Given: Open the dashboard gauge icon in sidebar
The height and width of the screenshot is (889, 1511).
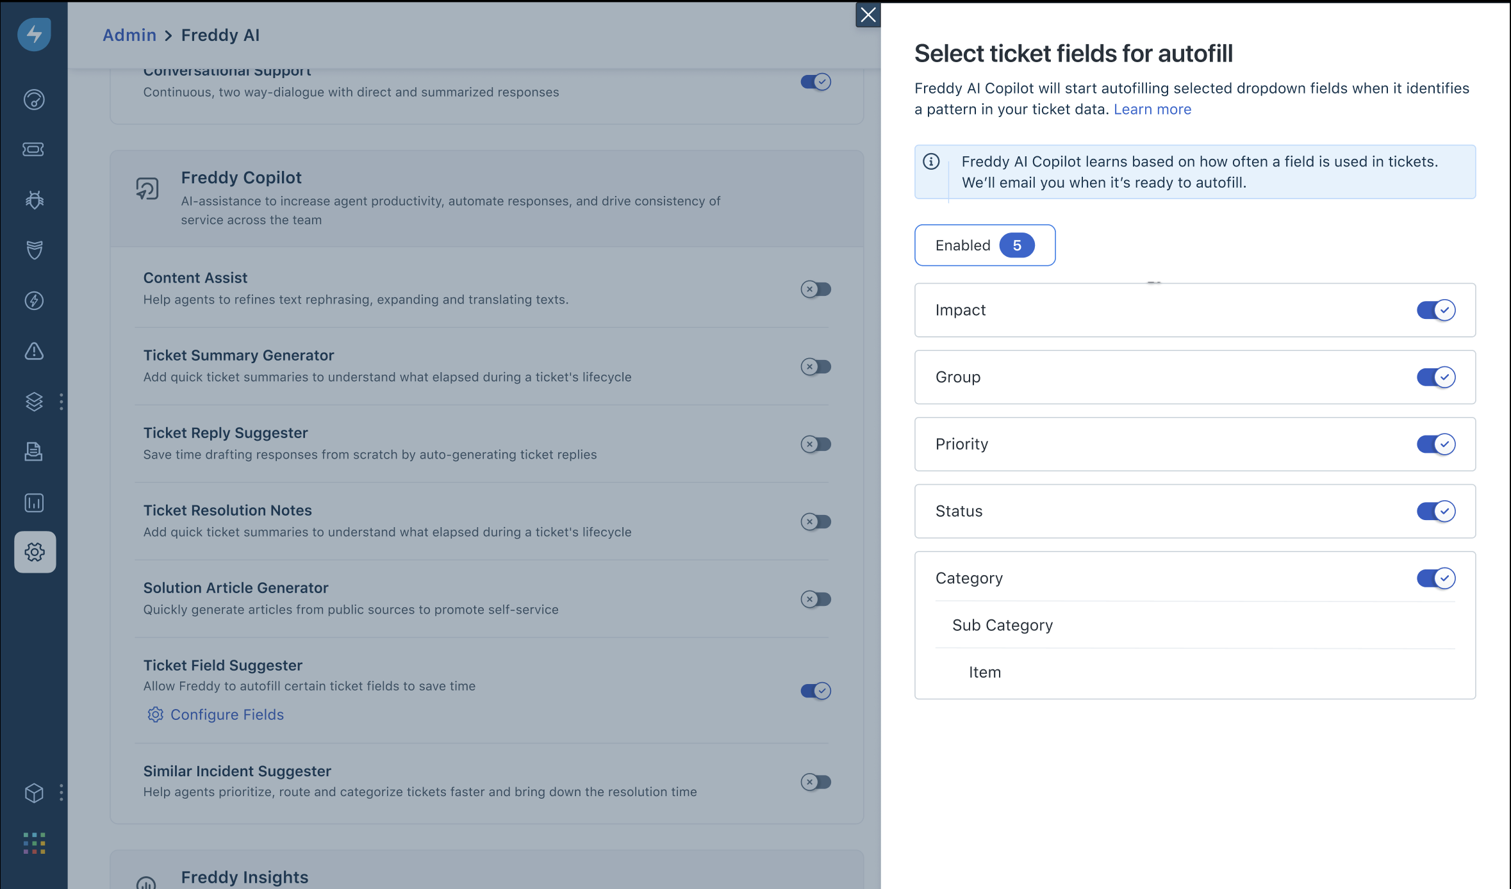Looking at the screenshot, I should [34, 99].
